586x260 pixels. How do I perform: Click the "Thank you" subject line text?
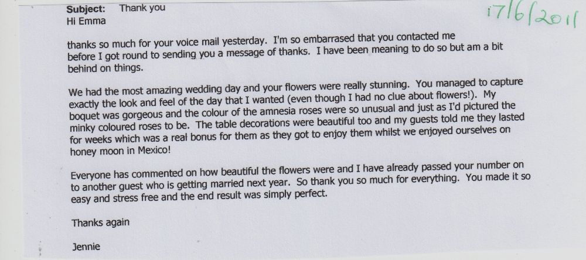coord(142,8)
